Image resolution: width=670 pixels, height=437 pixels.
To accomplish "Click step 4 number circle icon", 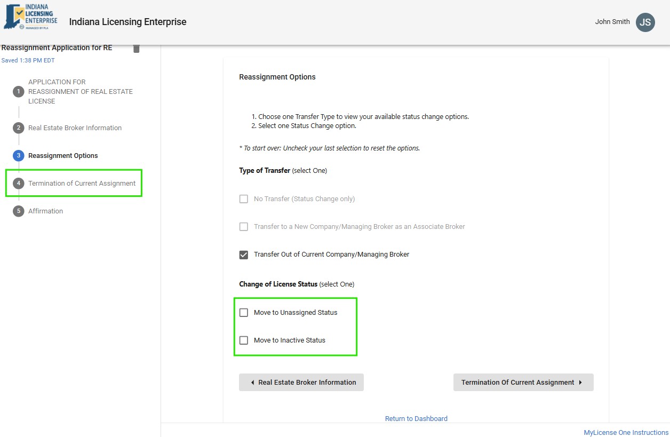I will (x=19, y=184).
